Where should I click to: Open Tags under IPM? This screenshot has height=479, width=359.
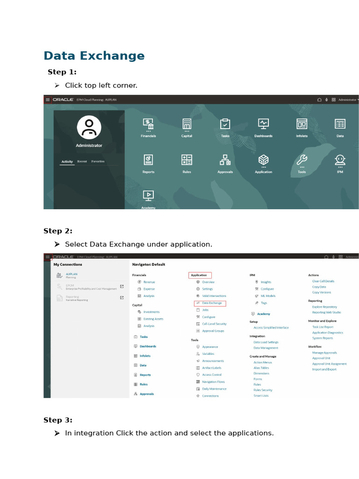coord(264,303)
